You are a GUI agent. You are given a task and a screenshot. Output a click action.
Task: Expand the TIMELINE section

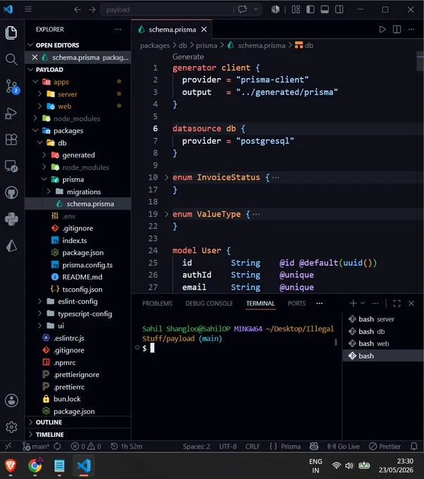[x=30, y=434]
